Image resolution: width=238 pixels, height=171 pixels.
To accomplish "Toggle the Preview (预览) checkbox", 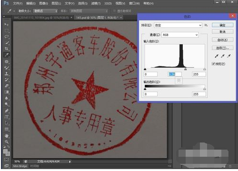I will [x=213, y=64].
